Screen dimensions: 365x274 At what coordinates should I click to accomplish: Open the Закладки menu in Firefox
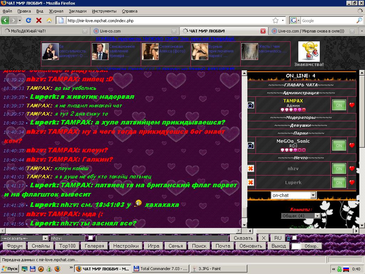click(77, 11)
